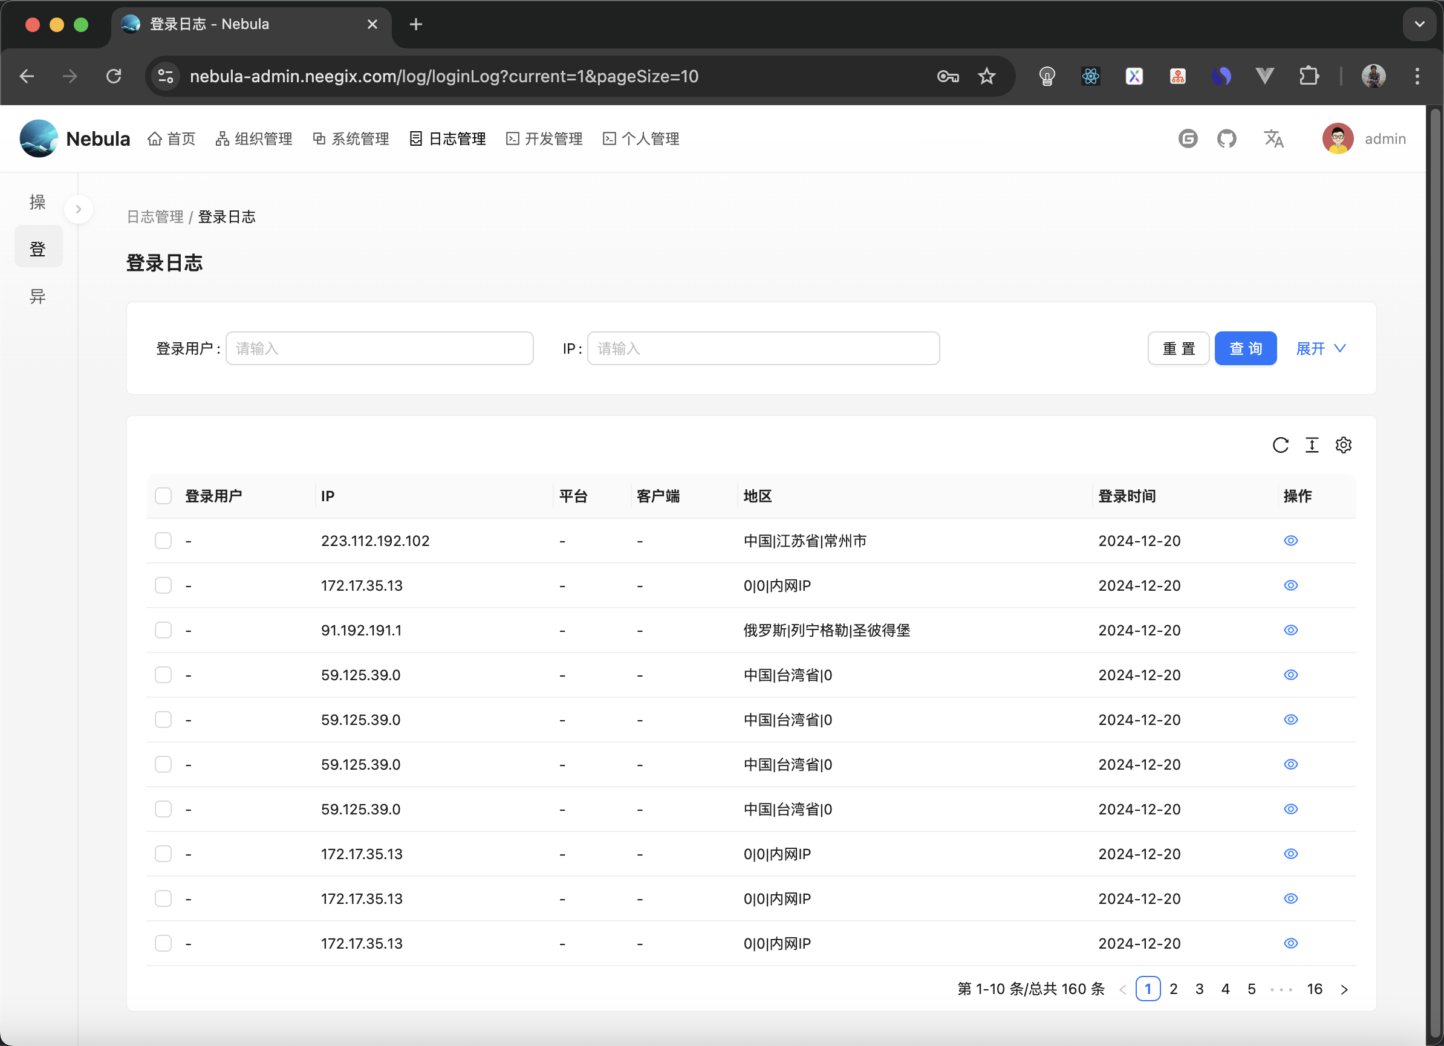Collapse the left sidebar panel
This screenshot has width=1444, height=1046.
(79, 209)
